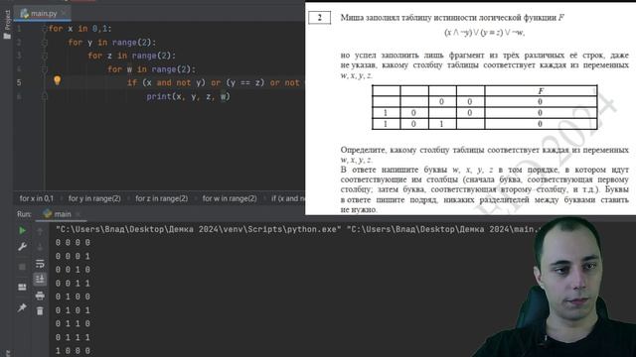636x357 pixels.
Task: Stop the running process square icon
Action: click(22, 267)
